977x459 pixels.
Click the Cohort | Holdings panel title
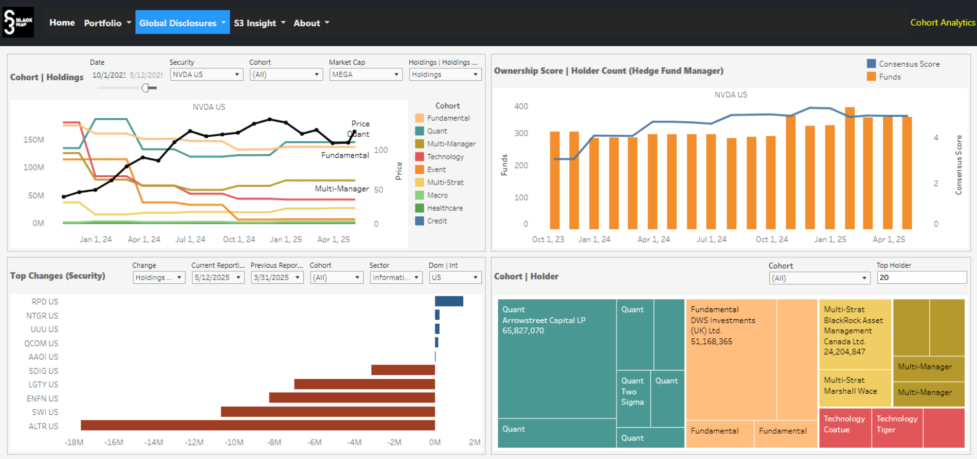point(47,77)
